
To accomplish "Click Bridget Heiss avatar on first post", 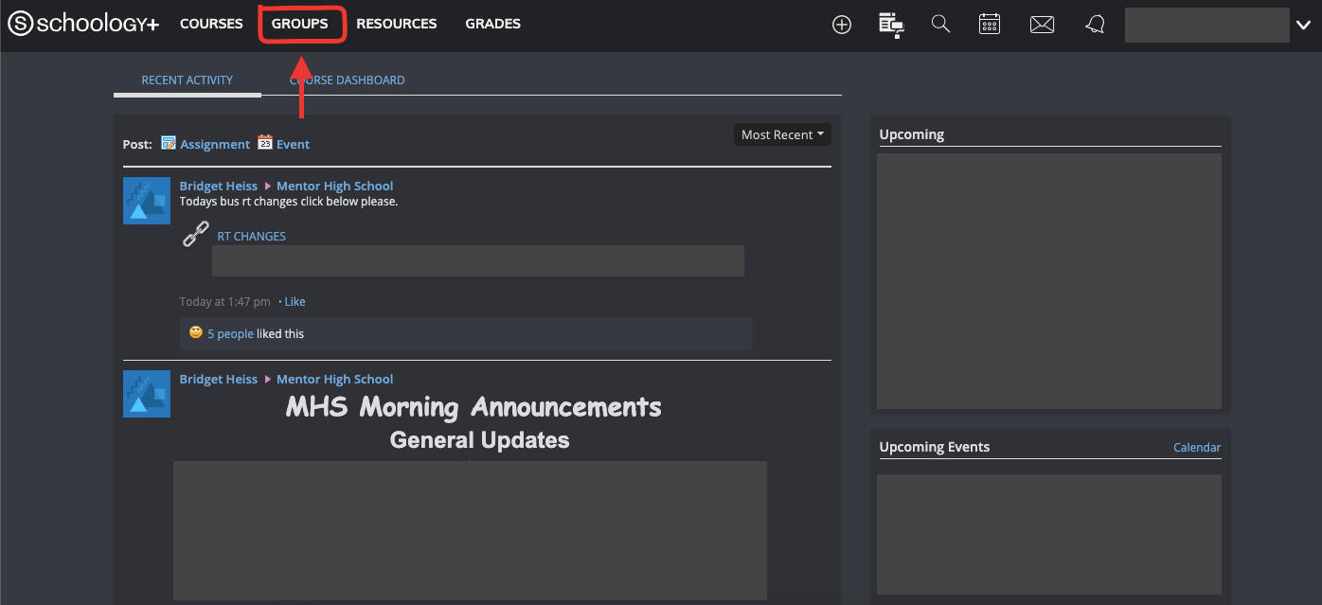I will (x=147, y=201).
